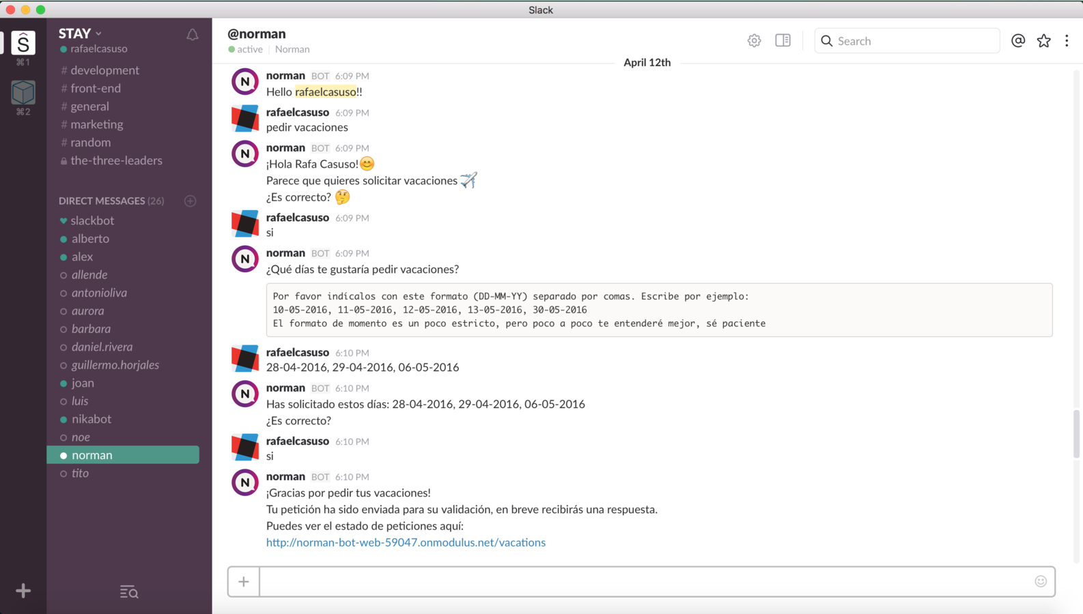Click rafaelcasuso avatar on 'pedir vacaciones' message

click(x=245, y=118)
